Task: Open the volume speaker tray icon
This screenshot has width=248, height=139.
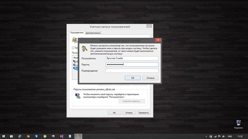Action: 224,136
